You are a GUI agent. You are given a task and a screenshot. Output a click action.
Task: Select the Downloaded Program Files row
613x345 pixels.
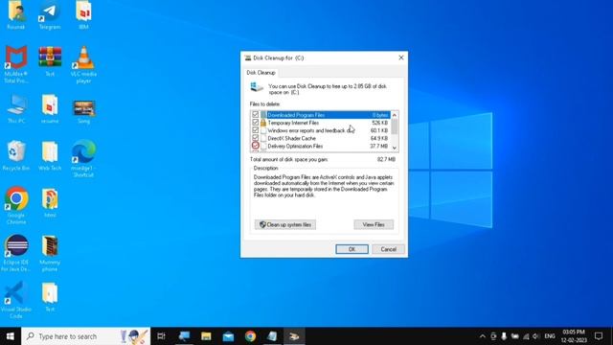pyautogui.click(x=321, y=115)
